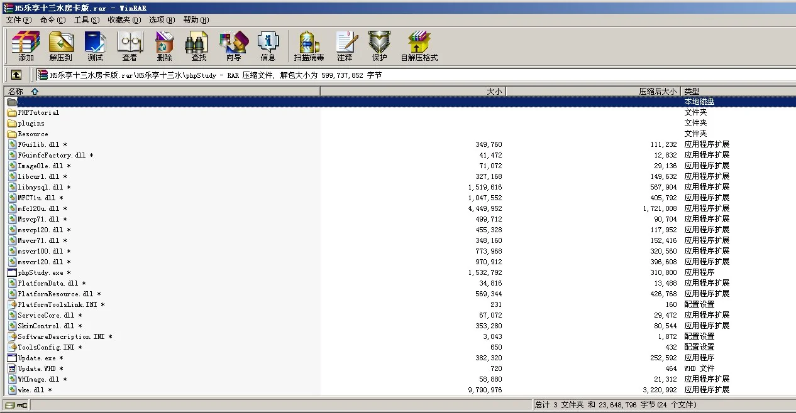Run the 测试 (Test) archive tool
The image size is (796, 413).
click(x=95, y=46)
